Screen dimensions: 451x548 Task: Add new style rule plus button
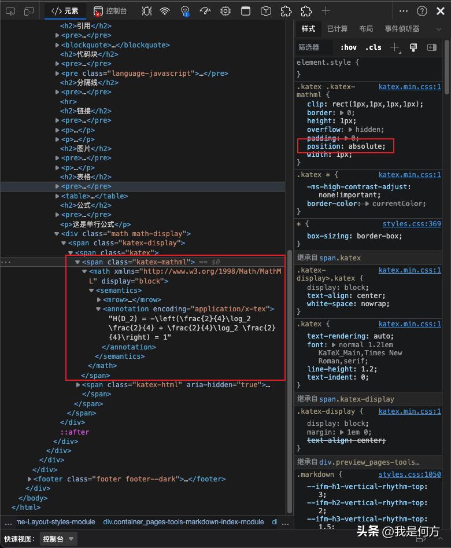395,47
